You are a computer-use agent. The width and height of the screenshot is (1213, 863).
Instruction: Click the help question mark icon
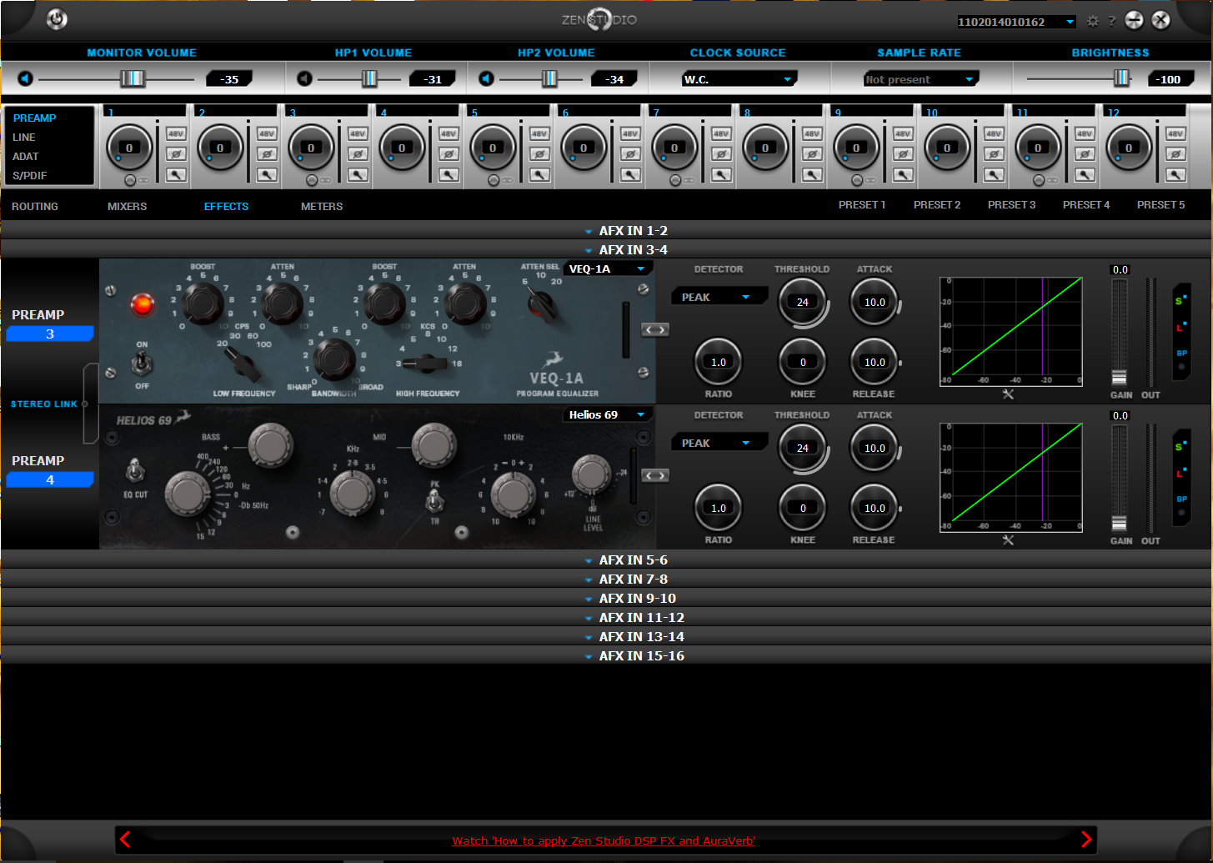1112,21
